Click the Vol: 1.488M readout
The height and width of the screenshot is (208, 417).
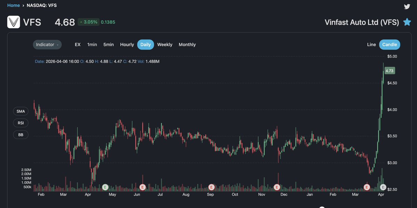(149, 61)
